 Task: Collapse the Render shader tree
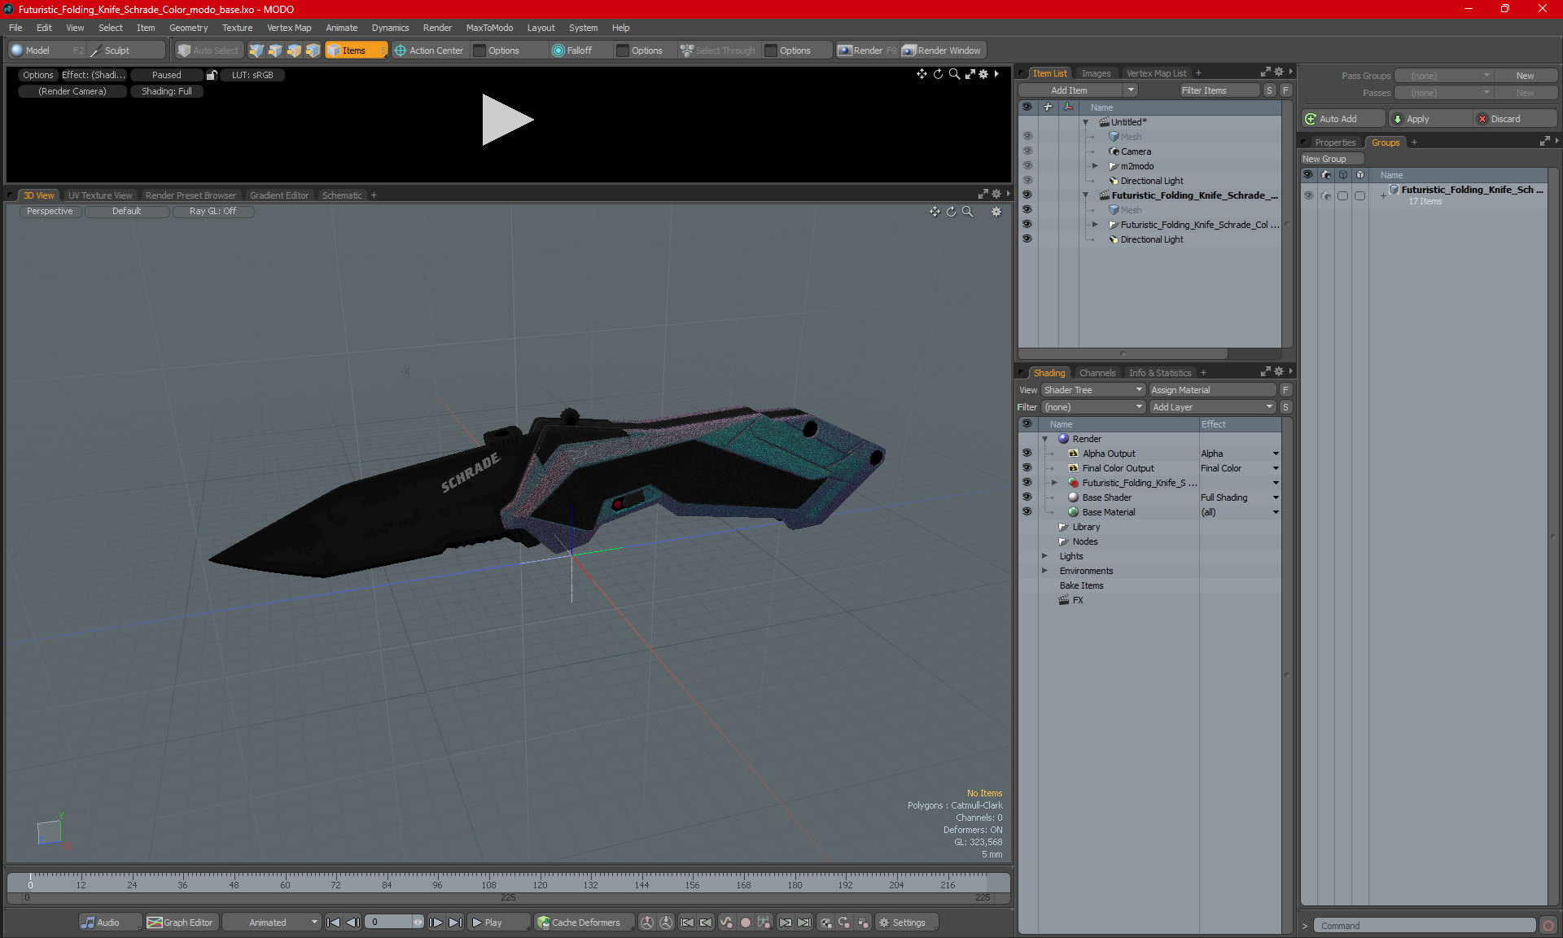[1045, 439]
